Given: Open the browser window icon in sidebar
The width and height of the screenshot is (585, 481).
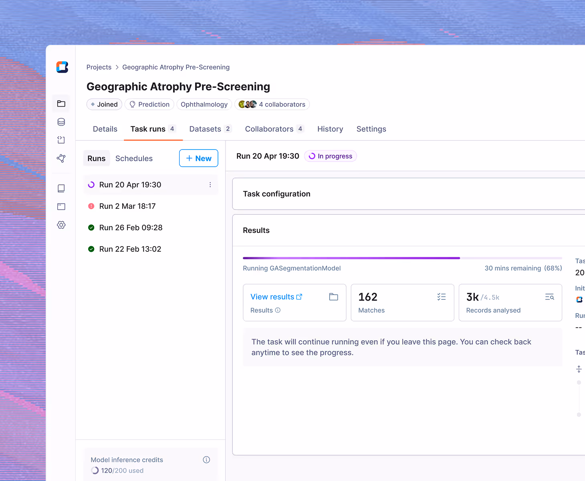Looking at the screenshot, I should [x=61, y=207].
